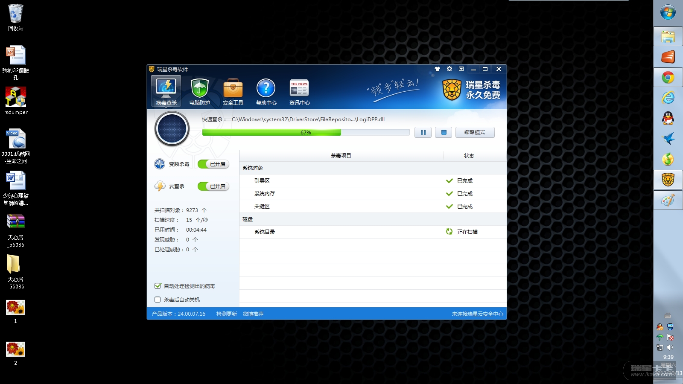
Task: Open the 病毒查杀 virus scan tab
Action: [x=166, y=91]
